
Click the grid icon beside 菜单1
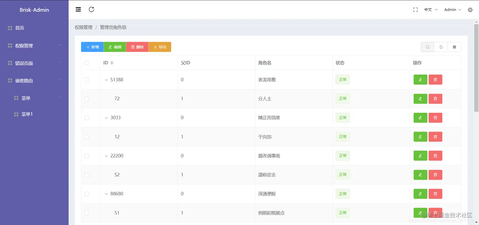16,114
